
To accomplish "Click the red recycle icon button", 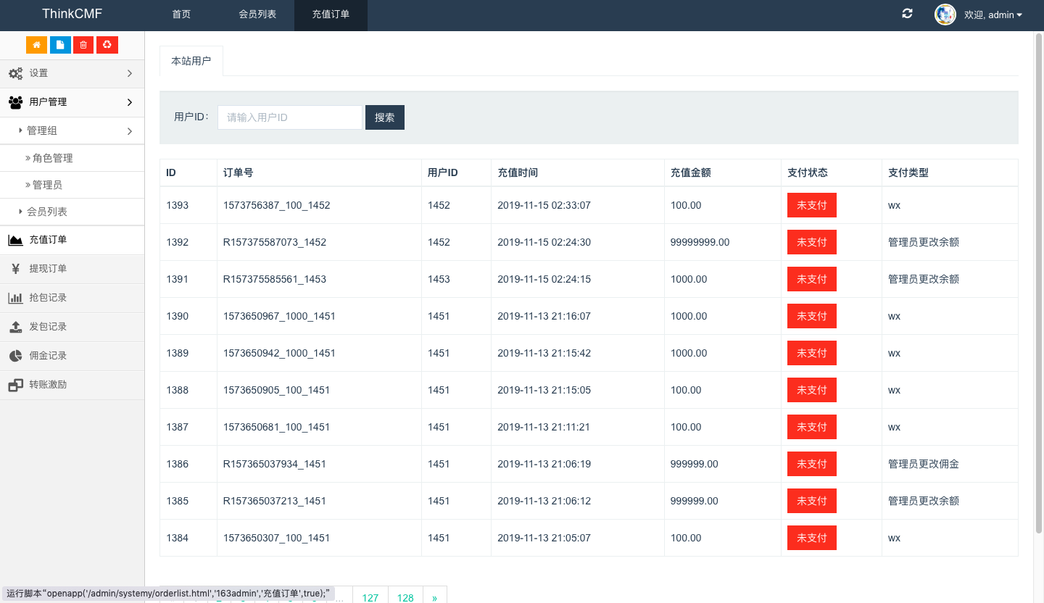I will point(107,45).
